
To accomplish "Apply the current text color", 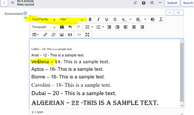I will [x=124, y=19].
